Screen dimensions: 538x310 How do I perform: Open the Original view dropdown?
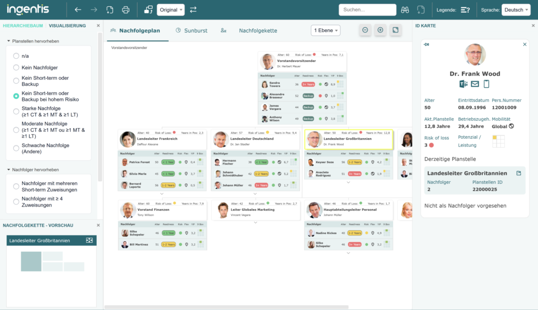171,9
